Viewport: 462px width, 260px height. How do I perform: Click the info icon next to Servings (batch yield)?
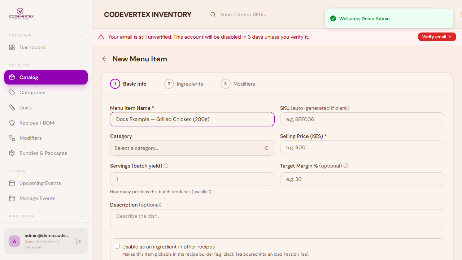tap(166, 166)
